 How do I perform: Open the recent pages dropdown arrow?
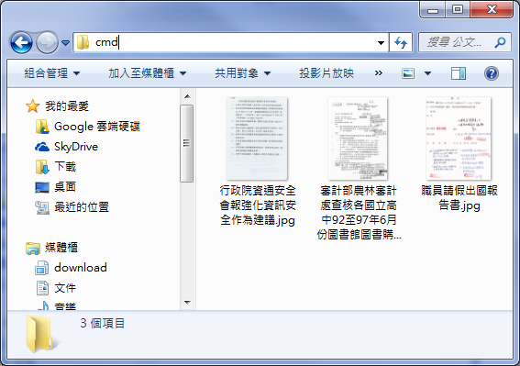[x=66, y=43]
